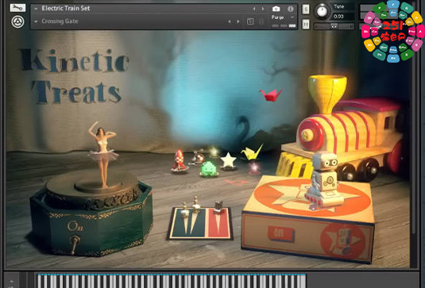This screenshot has height=288, width=425.
Task: Click the red rocket toy
Action: (x=180, y=161)
